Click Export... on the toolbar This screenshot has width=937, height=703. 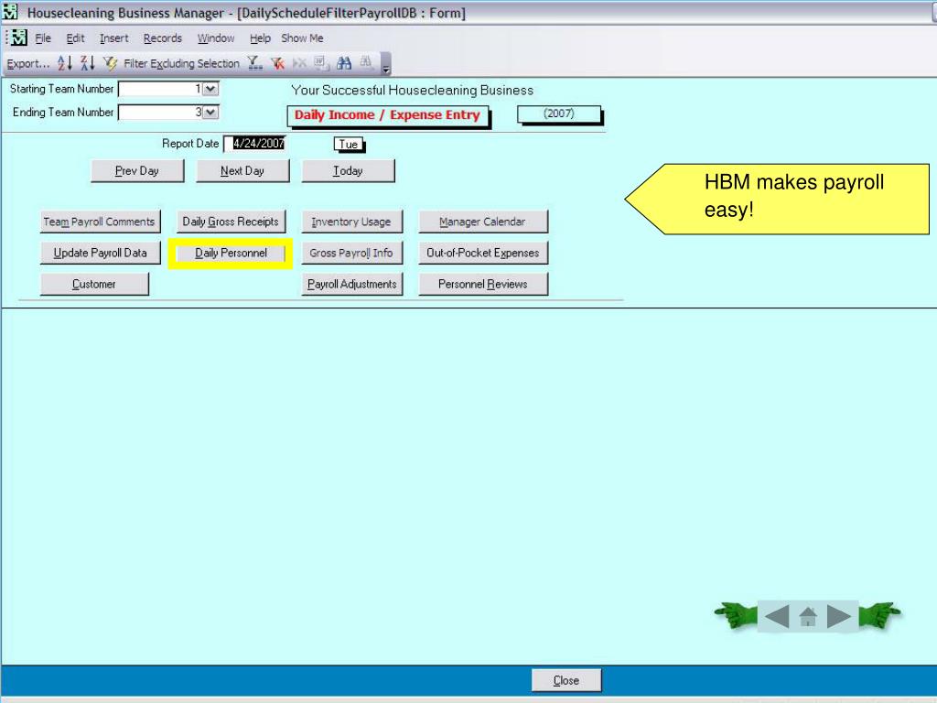click(x=28, y=63)
